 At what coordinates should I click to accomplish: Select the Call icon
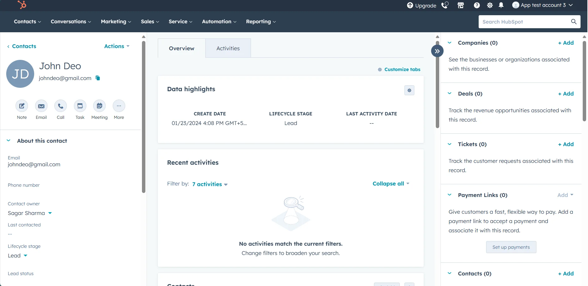pos(60,105)
